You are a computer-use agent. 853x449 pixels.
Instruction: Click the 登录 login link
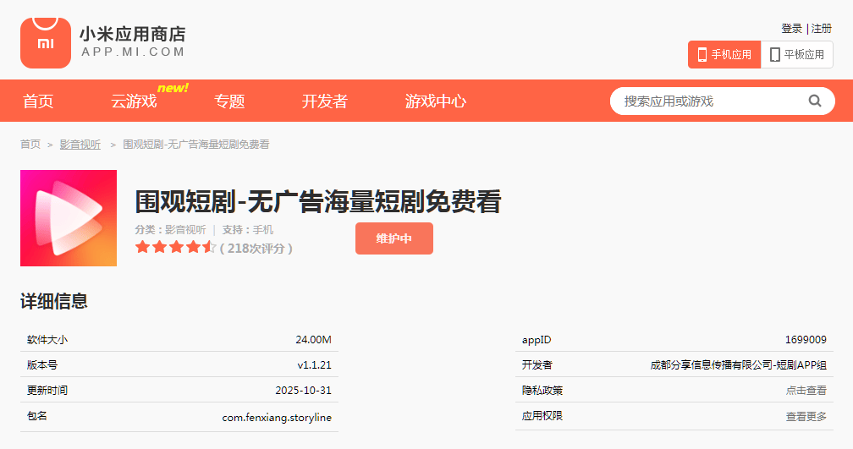791,29
